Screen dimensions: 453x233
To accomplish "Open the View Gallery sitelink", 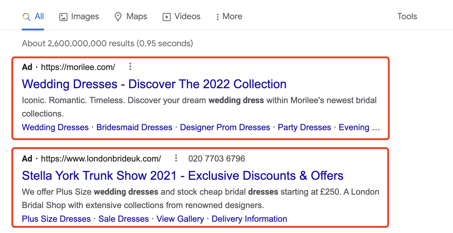I will tap(180, 219).
